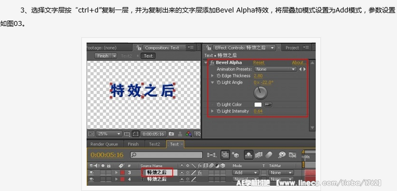397x191 pixels.
Task: Hide layer 4 using its eye icon
Action: [x=92, y=179]
